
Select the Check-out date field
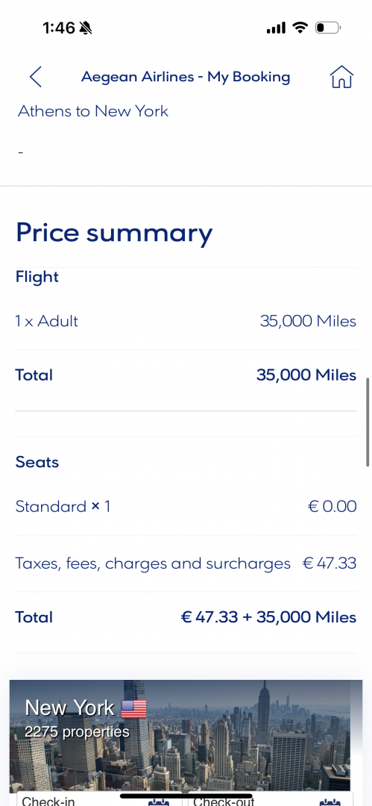[270, 799]
